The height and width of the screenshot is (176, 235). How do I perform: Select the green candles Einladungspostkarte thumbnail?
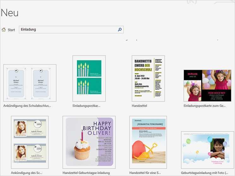89,78
